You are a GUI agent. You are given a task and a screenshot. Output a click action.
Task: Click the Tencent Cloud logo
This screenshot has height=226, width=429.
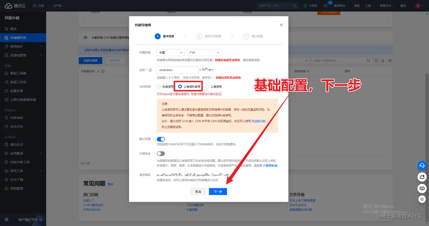pyautogui.click(x=15, y=6)
